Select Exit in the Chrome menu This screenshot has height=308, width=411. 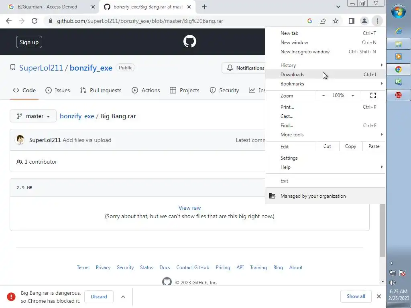[x=325, y=181]
